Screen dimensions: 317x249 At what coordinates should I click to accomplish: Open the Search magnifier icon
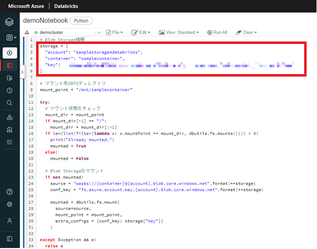pos(9,103)
